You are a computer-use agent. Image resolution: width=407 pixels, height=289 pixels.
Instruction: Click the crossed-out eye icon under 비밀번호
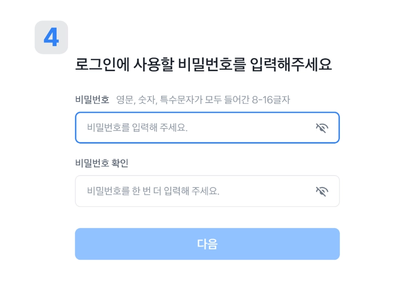coord(322,128)
